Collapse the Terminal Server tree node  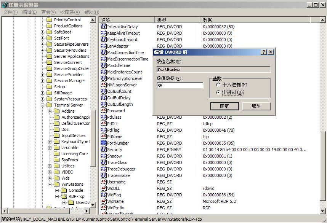pyautogui.click(x=42, y=105)
